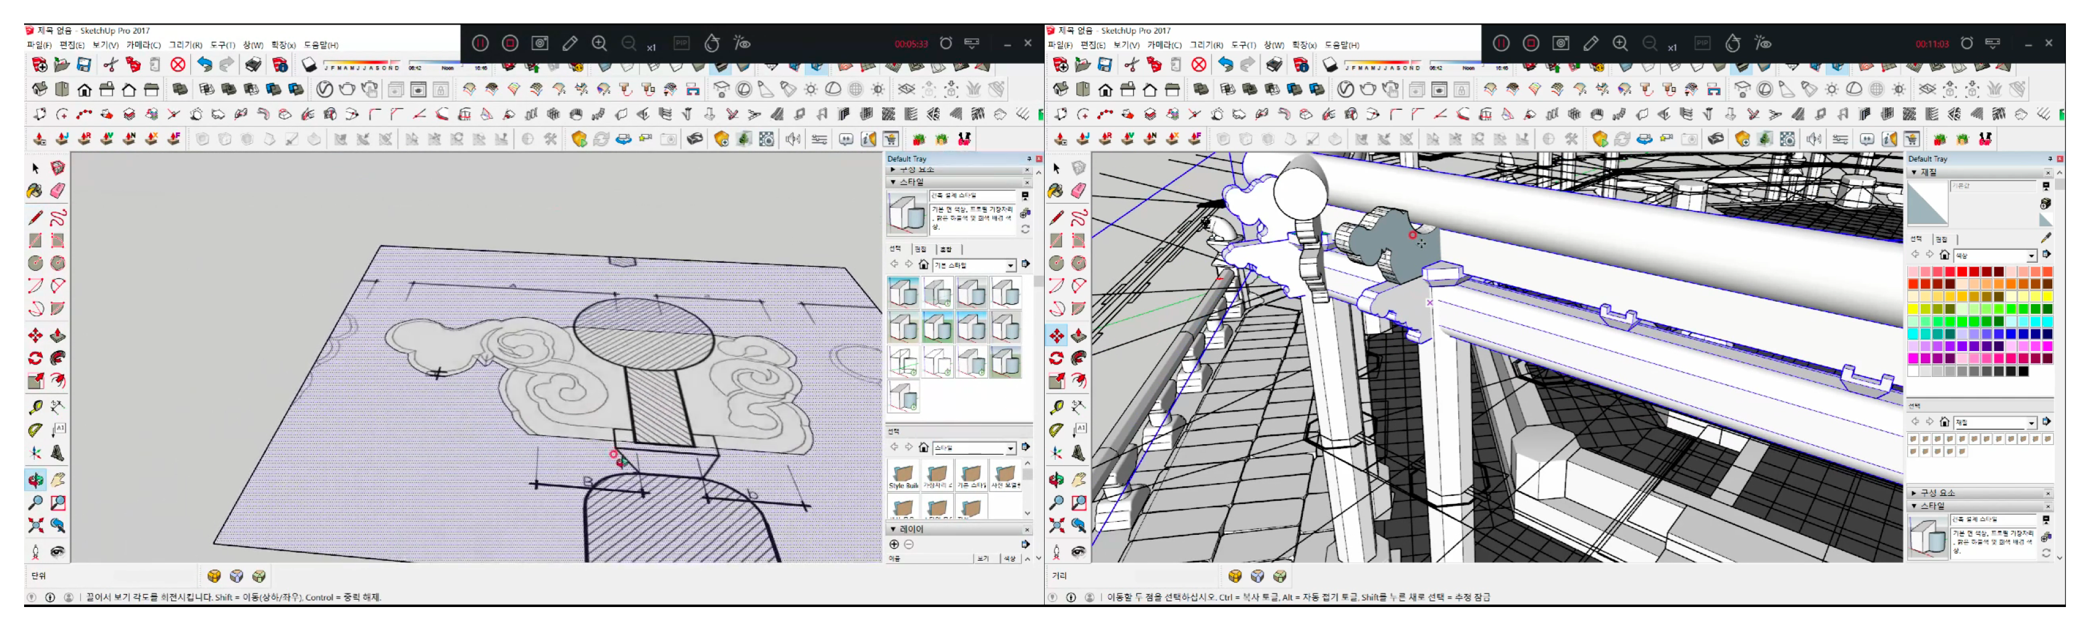Pick the Eraser tool in left window
The height and width of the screenshot is (628, 2090).
click(x=57, y=191)
